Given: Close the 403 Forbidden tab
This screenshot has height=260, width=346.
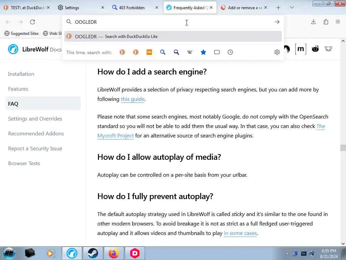Looking at the screenshot, I should pyautogui.click(x=157, y=7).
